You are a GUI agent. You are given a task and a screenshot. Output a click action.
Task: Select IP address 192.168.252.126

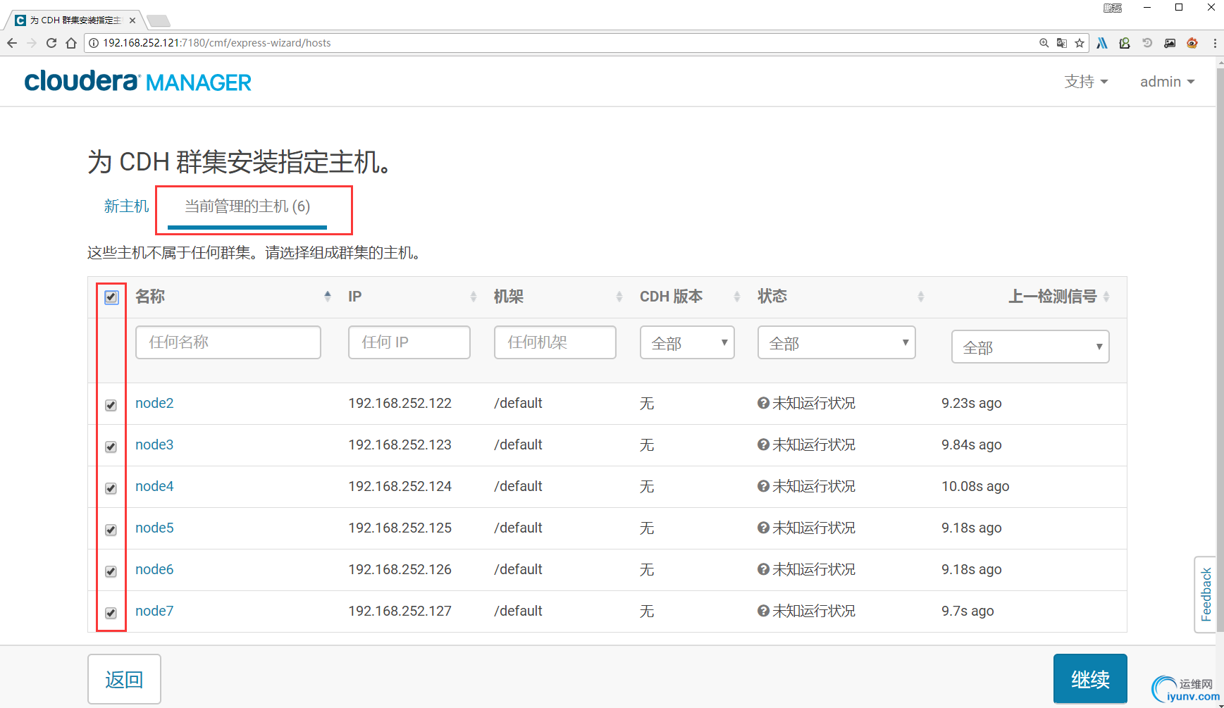click(400, 569)
